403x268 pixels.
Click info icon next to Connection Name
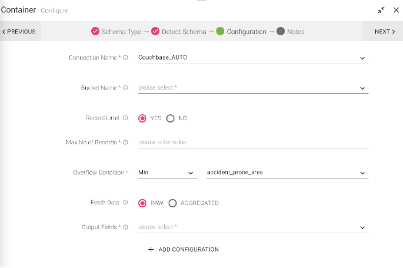[125, 58]
